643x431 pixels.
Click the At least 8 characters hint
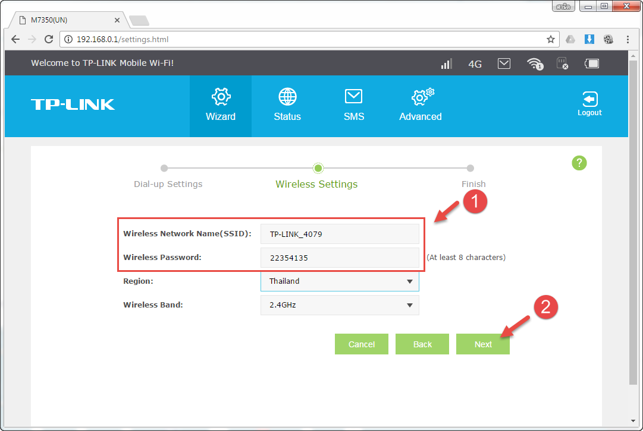466,258
